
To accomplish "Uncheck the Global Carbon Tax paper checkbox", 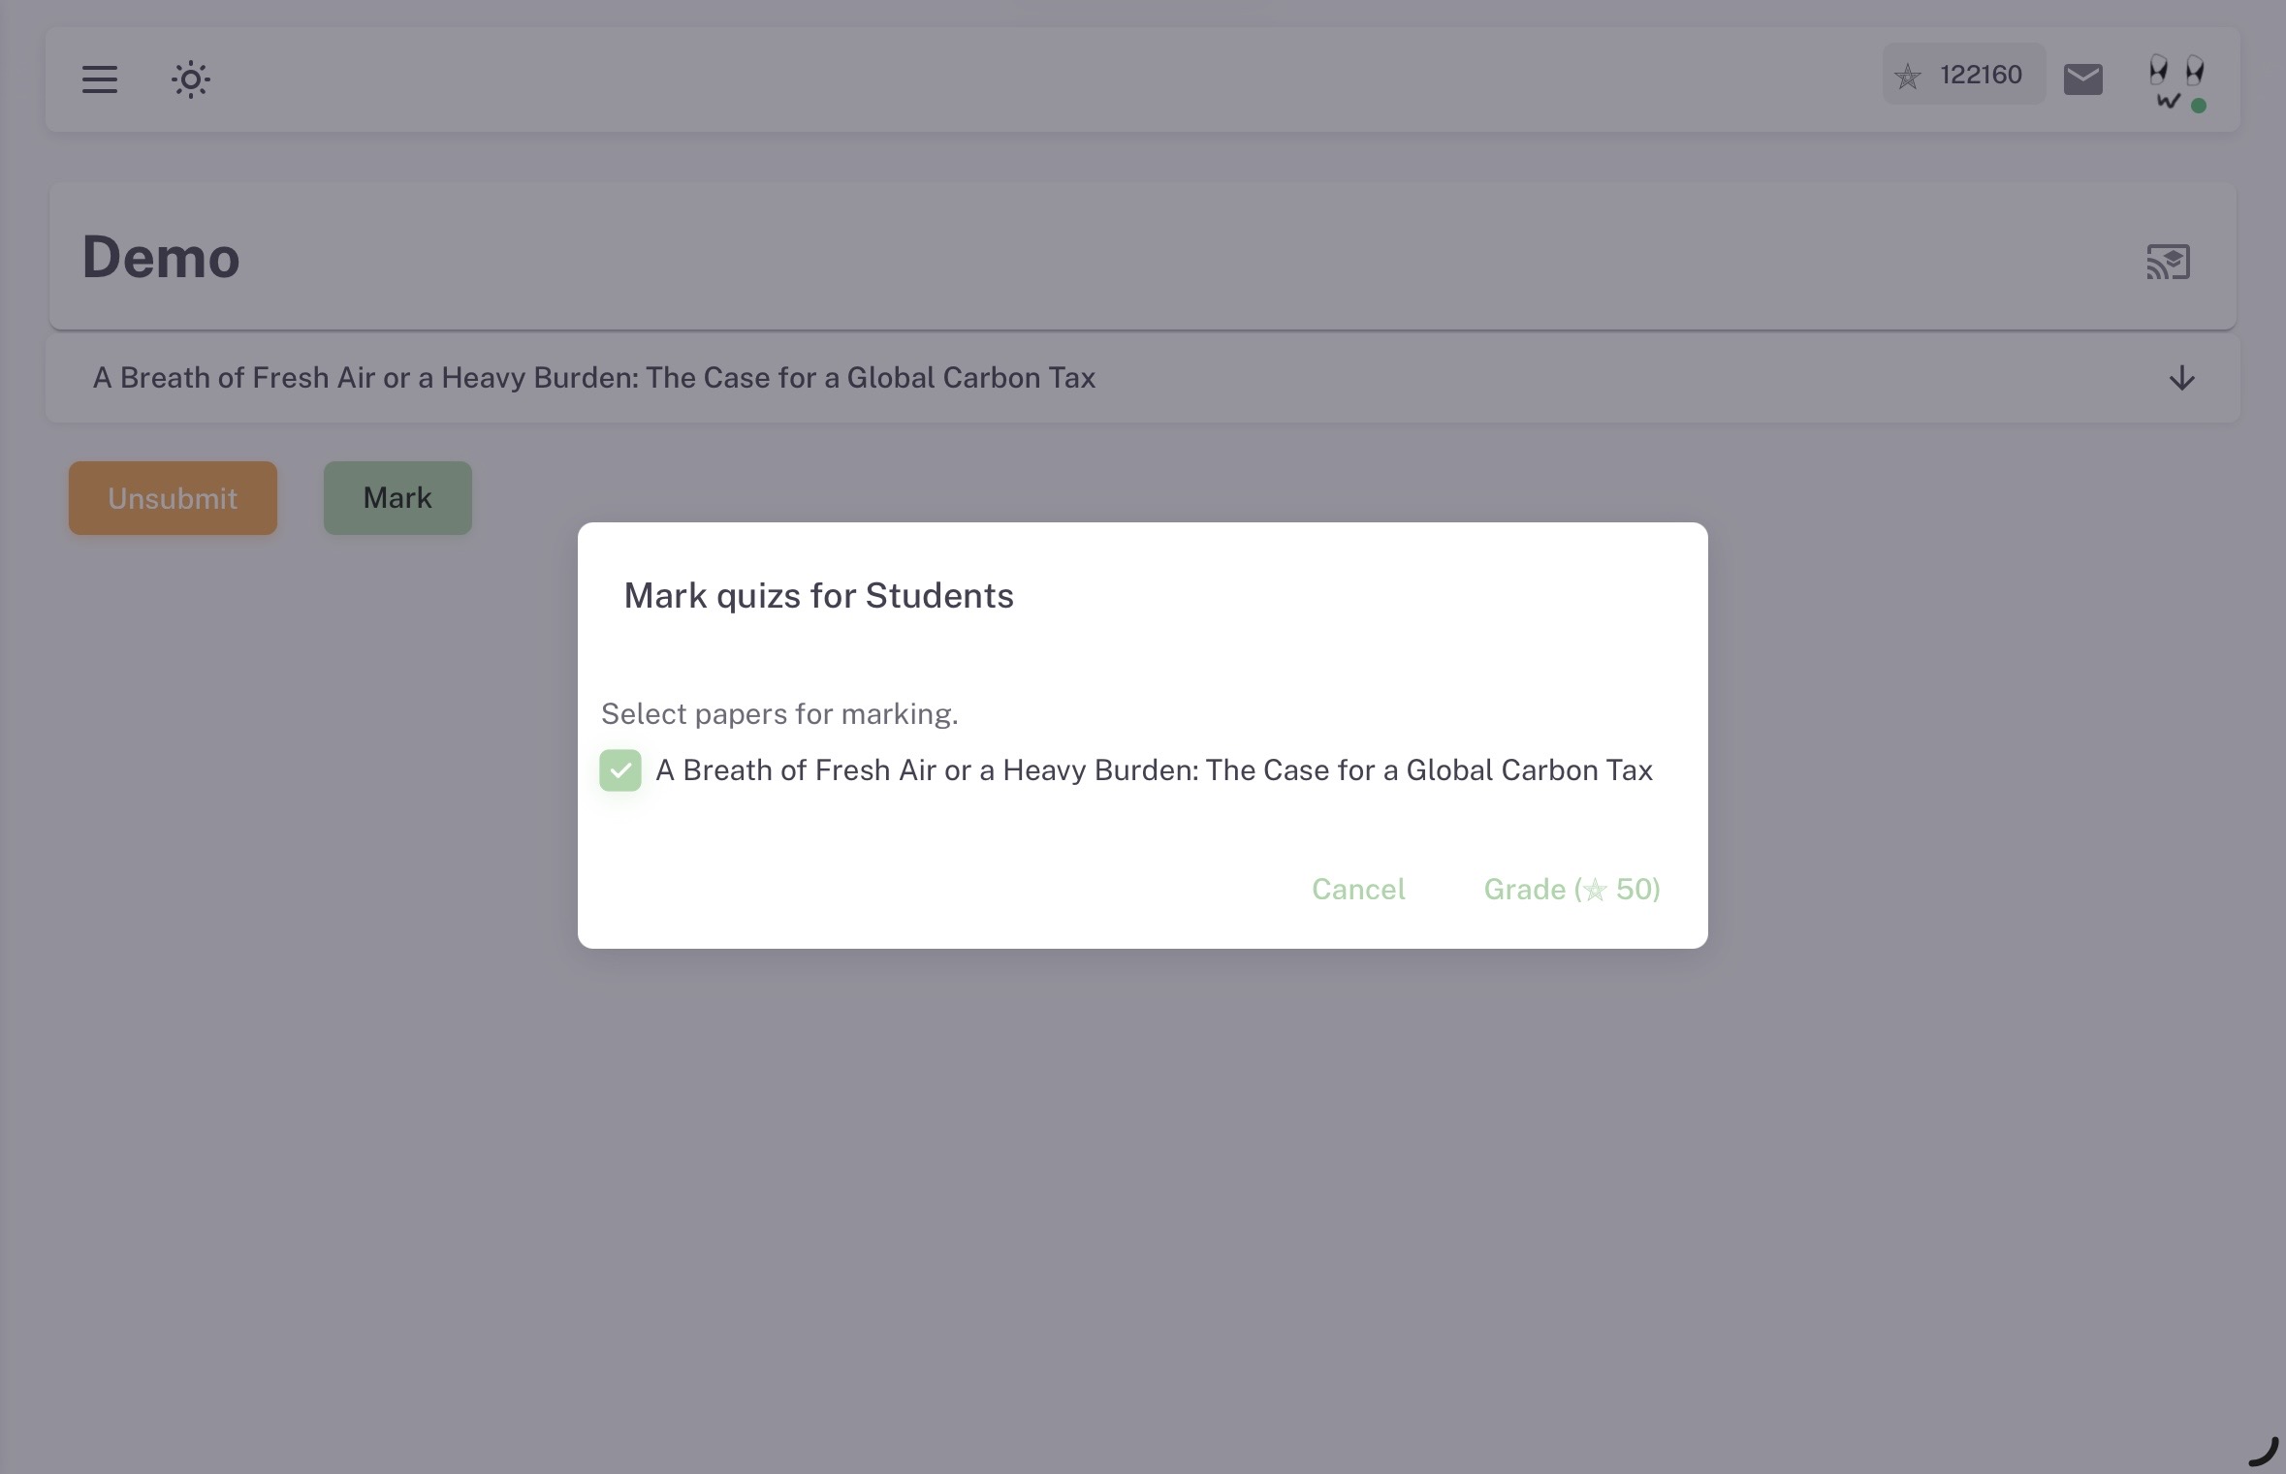I will point(620,770).
